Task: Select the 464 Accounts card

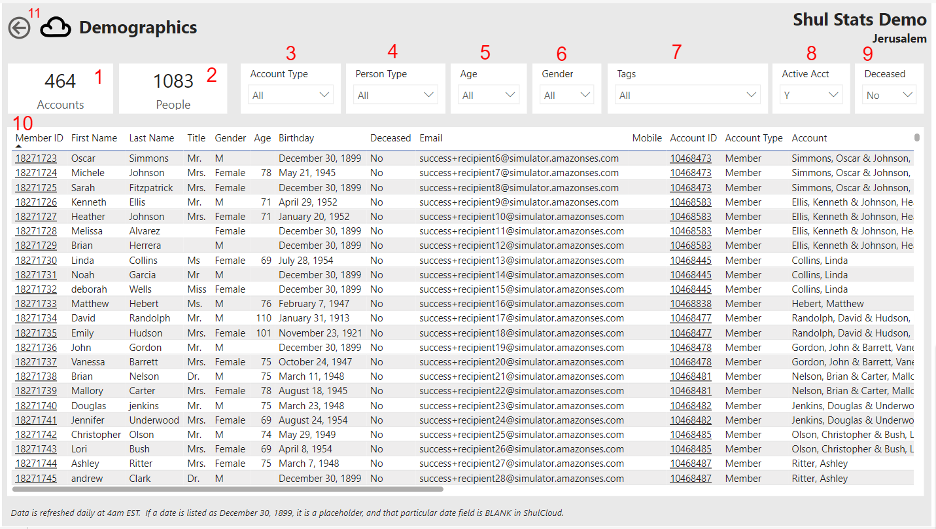Action: coord(60,89)
